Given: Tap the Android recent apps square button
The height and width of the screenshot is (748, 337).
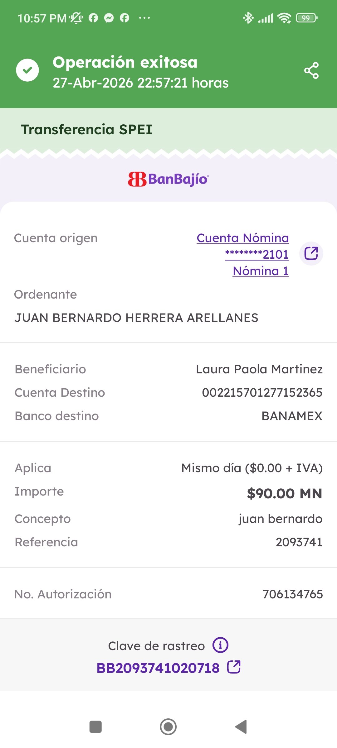Looking at the screenshot, I should [x=95, y=727].
